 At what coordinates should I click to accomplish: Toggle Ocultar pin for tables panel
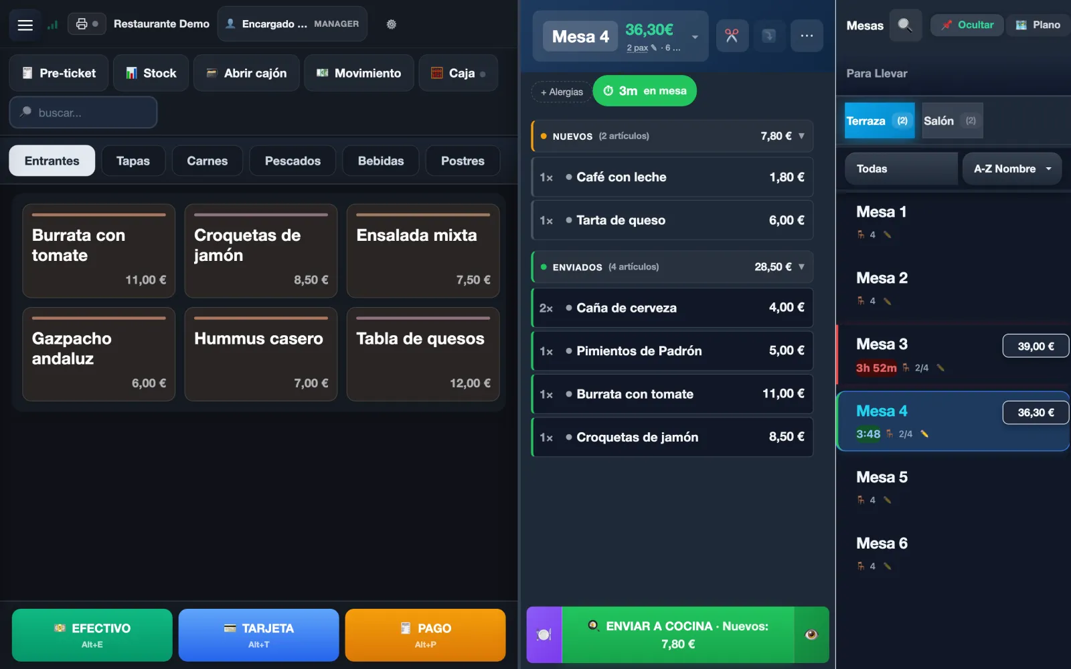[x=967, y=25]
